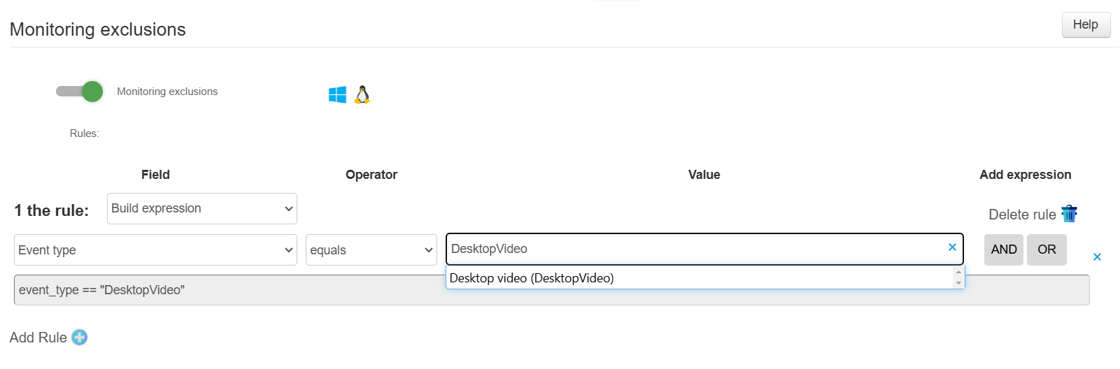Click the Windows platform icon

(337, 95)
